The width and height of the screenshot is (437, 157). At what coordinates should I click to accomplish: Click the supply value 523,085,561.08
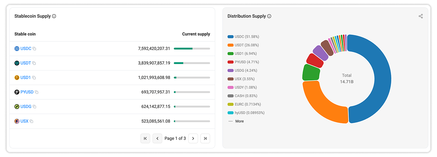[x=156, y=121]
